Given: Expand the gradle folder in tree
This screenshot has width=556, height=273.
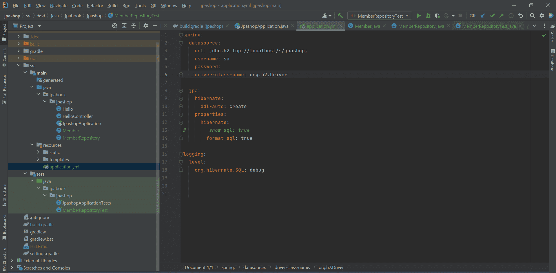Looking at the screenshot, I should click(19, 51).
